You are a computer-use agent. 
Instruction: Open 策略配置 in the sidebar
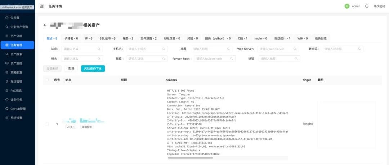17,72
